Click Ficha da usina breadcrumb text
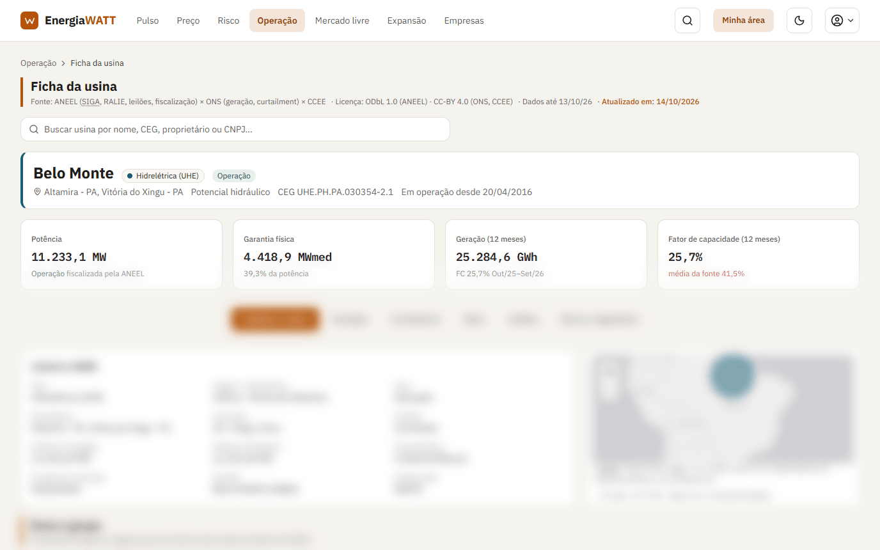880x550 pixels. tap(97, 63)
